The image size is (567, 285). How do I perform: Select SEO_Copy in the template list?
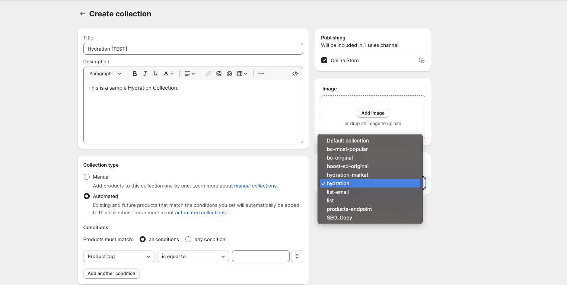coord(339,218)
